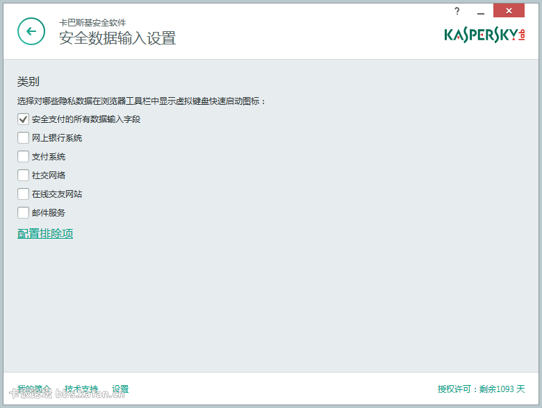The width and height of the screenshot is (542, 408).
Task: Click the 安全数据输入设置 page title
Action: click(117, 38)
